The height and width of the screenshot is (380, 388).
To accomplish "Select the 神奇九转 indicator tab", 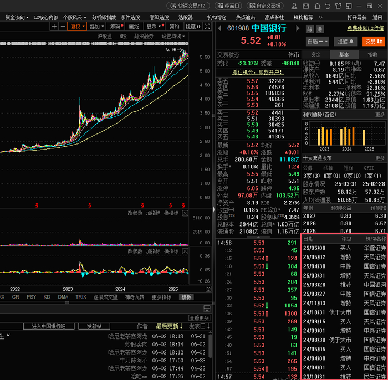I will click(135, 297).
